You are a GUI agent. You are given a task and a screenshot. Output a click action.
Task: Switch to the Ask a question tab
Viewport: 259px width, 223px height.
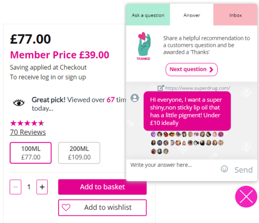pos(148,15)
